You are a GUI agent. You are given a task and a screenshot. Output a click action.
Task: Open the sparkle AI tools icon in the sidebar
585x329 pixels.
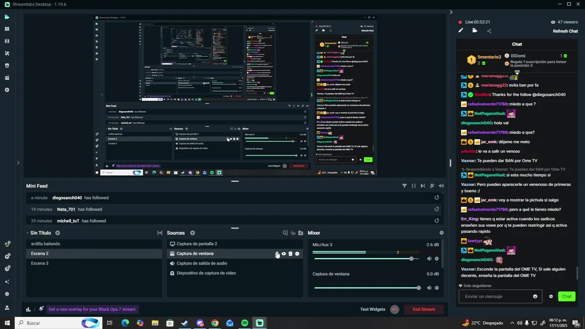(7, 282)
